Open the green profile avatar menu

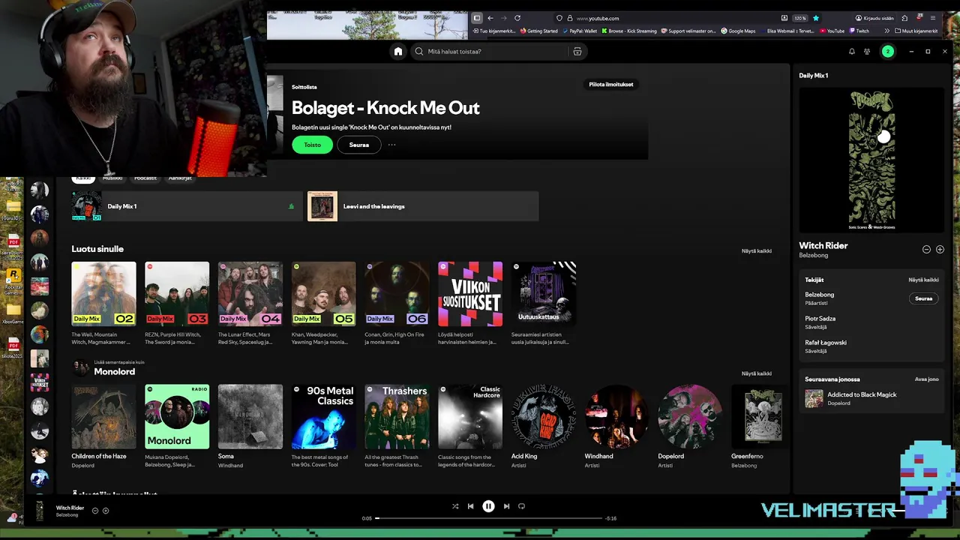888,52
